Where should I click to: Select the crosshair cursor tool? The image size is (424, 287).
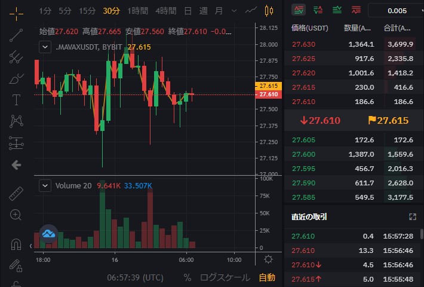16,11
